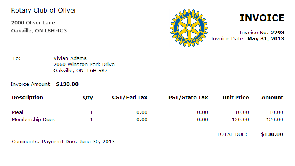Click the Membership Dues amount 120.00

click(x=274, y=120)
